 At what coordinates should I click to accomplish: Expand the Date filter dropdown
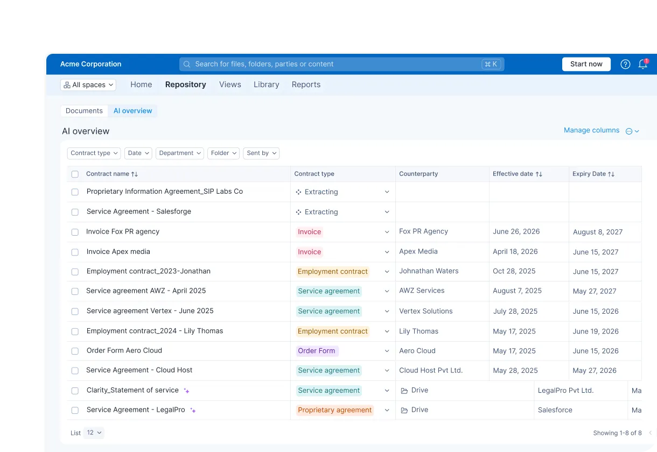138,153
